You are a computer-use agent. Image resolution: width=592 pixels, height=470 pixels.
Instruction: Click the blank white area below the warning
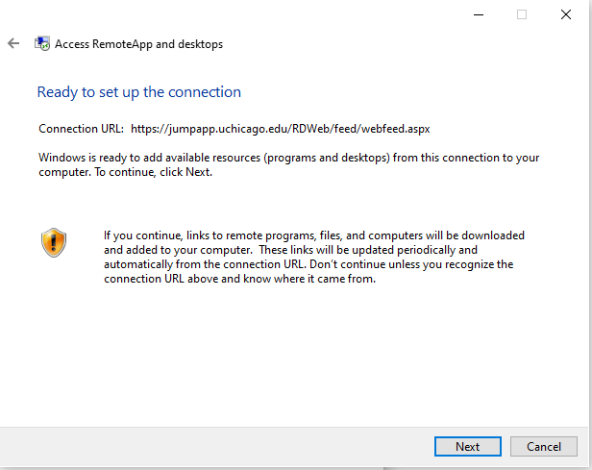288,356
